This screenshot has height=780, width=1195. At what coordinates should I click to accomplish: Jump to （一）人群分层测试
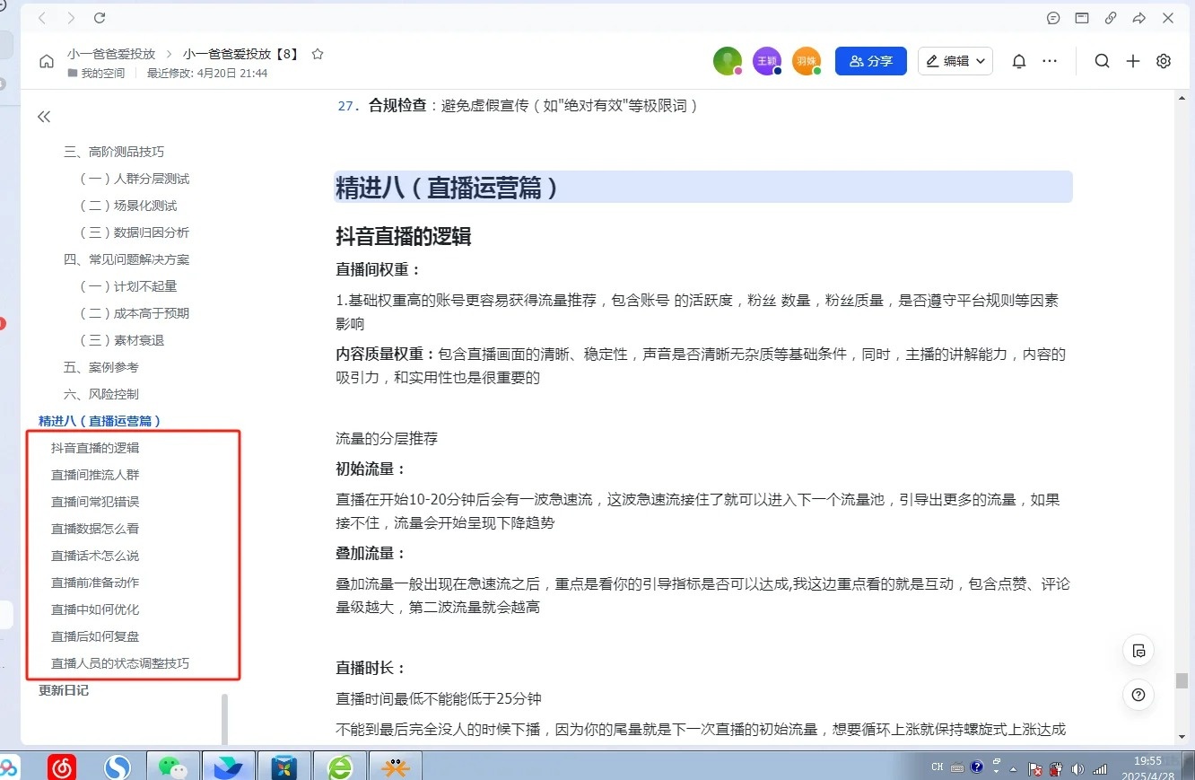[x=135, y=179]
